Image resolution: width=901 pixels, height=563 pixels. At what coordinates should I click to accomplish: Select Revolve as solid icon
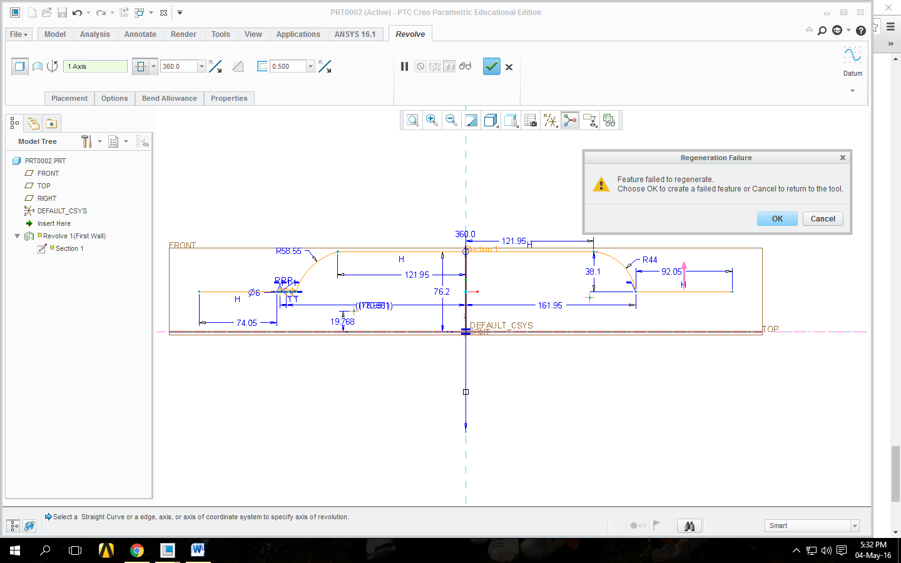pyautogui.click(x=20, y=66)
